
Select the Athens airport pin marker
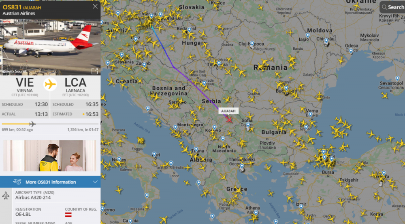point(256,213)
